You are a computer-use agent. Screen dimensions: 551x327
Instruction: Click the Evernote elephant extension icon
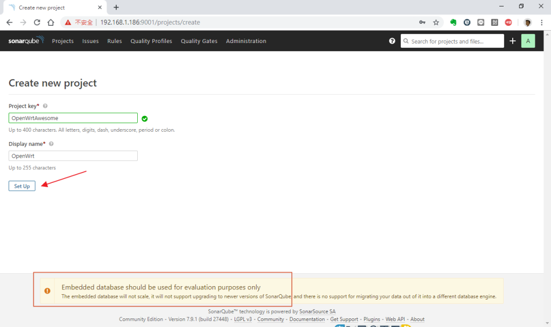tap(453, 23)
